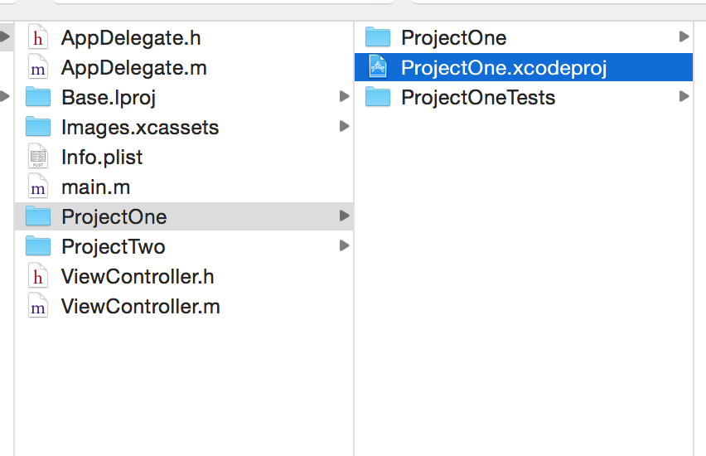Click the Base.lproj folder icon
Image resolution: width=706 pixels, height=456 pixels.
click(38, 98)
